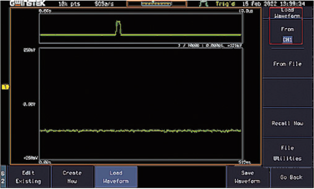Select the yellow channel 1 ground marker
The height and width of the screenshot is (189, 314).
(5, 87)
